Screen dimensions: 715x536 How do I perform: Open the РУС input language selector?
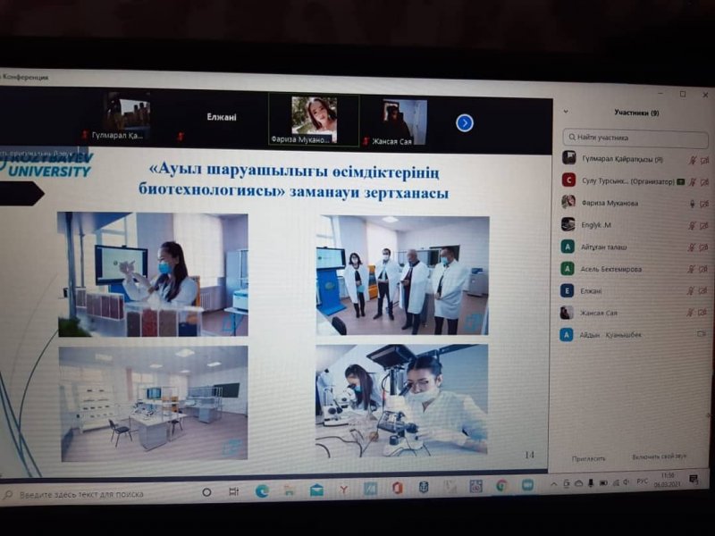click(642, 481)
